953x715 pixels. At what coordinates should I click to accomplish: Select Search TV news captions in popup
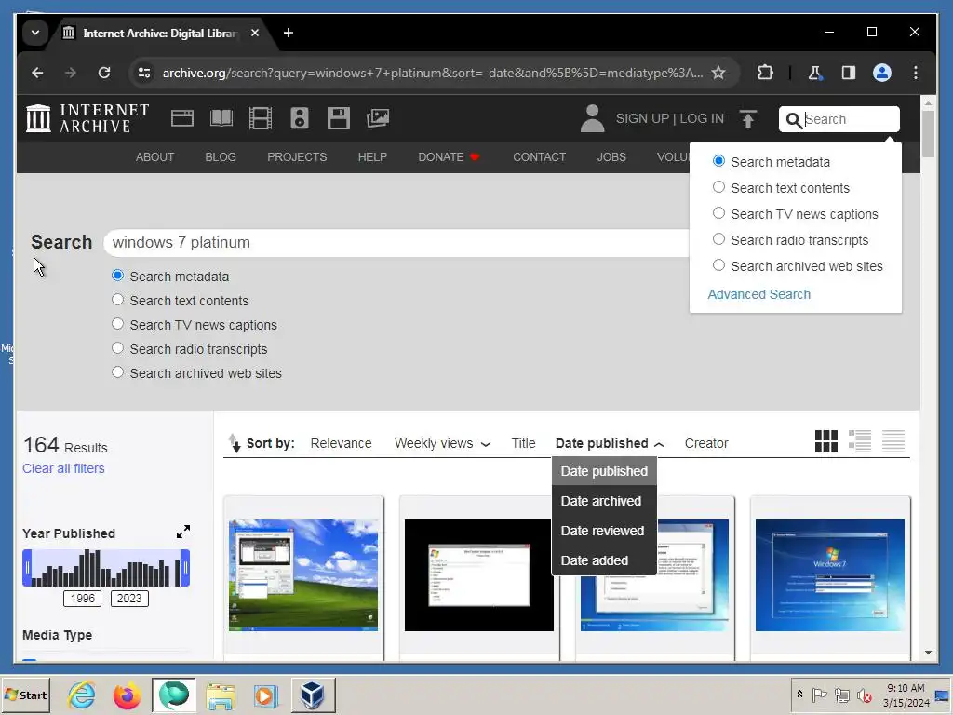[x=718, y=213]
